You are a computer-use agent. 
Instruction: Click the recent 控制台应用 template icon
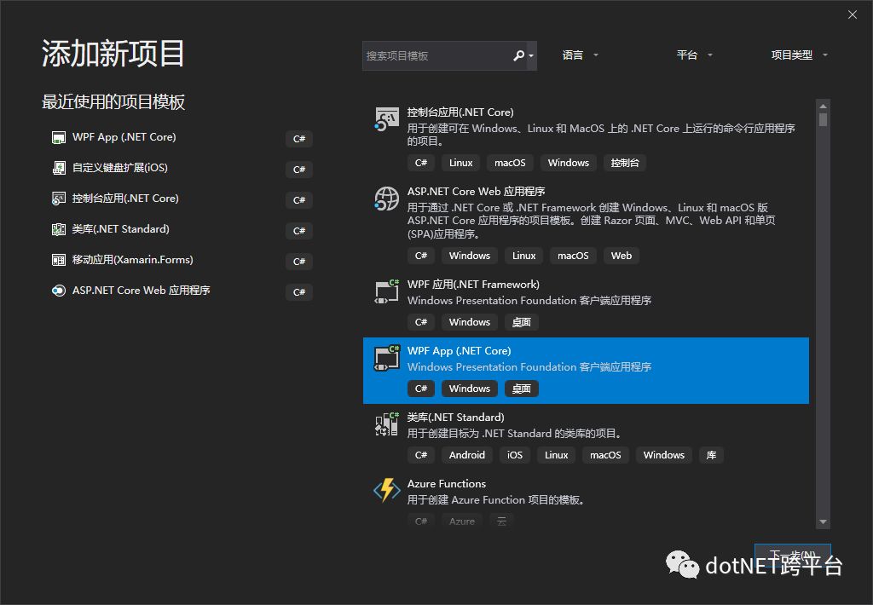click(x=59, y=199)
